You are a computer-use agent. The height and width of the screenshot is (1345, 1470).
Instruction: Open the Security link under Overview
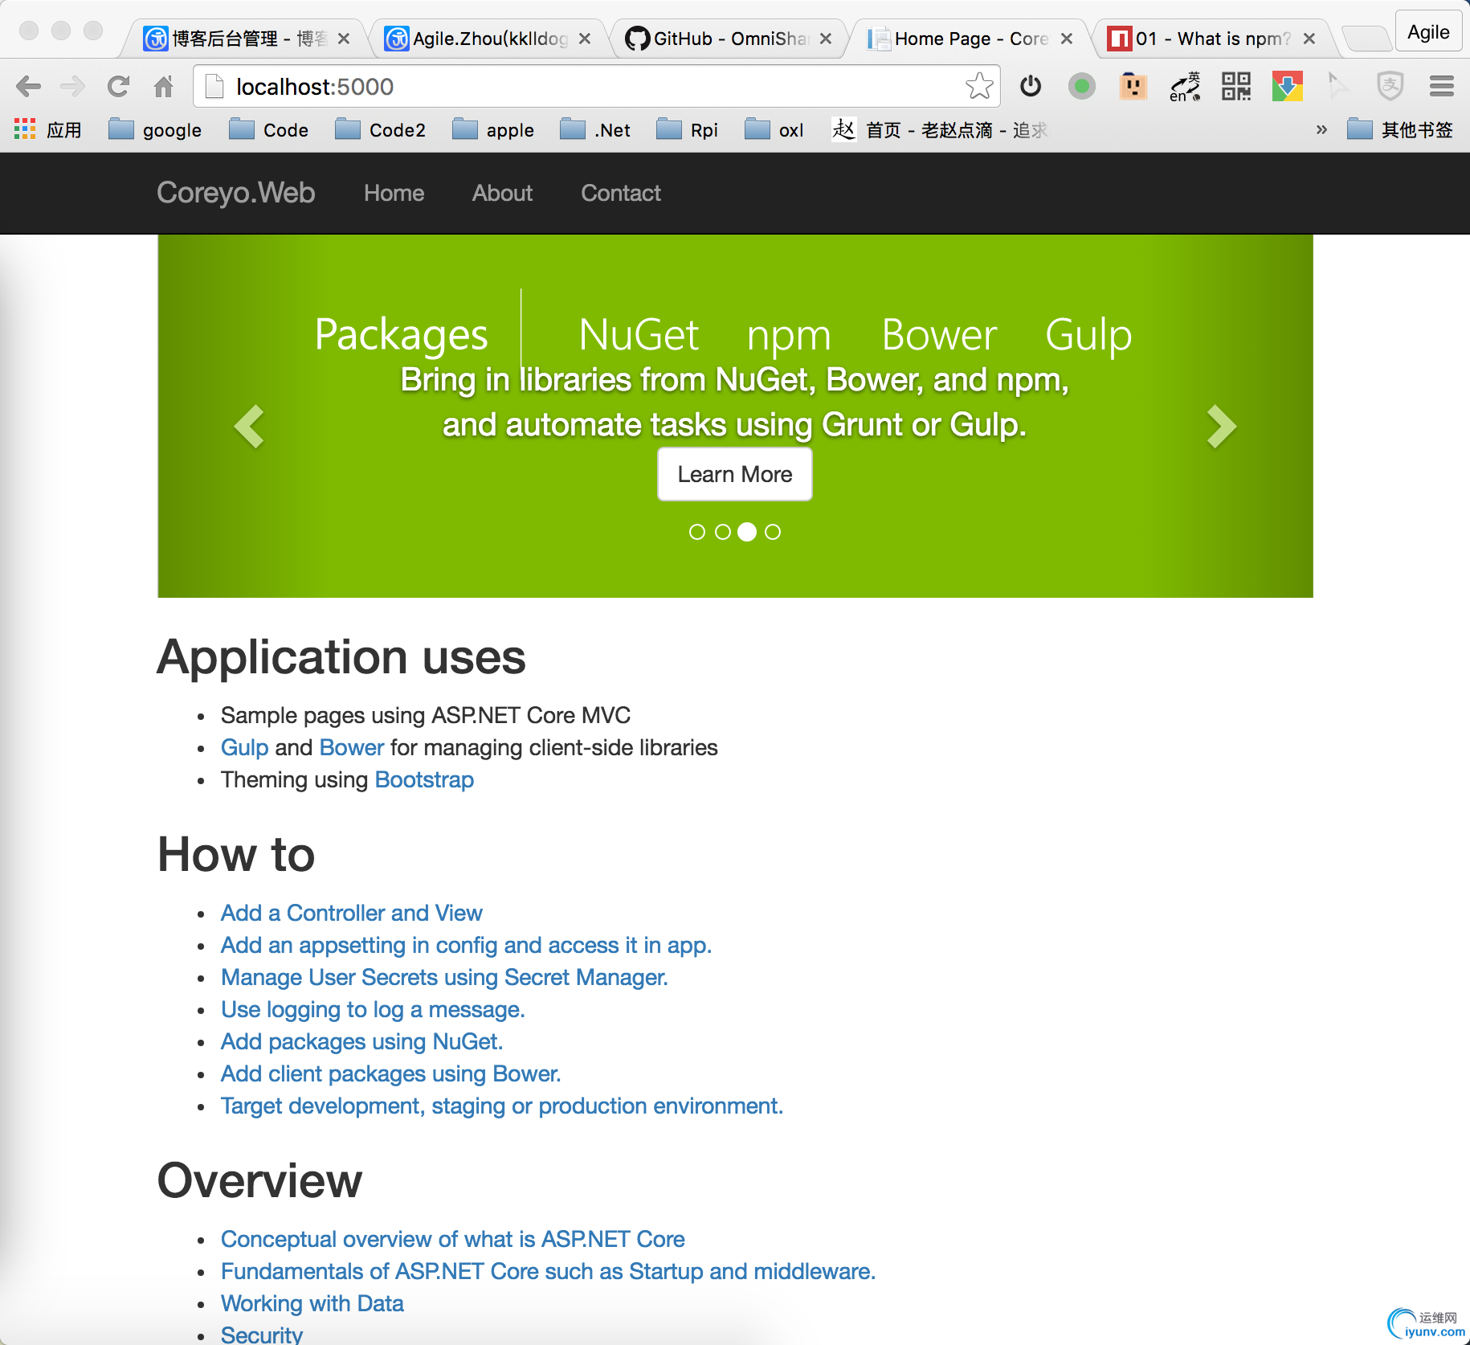[x=261, y=1335]
